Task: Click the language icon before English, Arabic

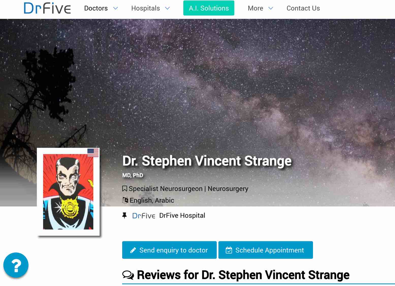Action: point(125,200)
